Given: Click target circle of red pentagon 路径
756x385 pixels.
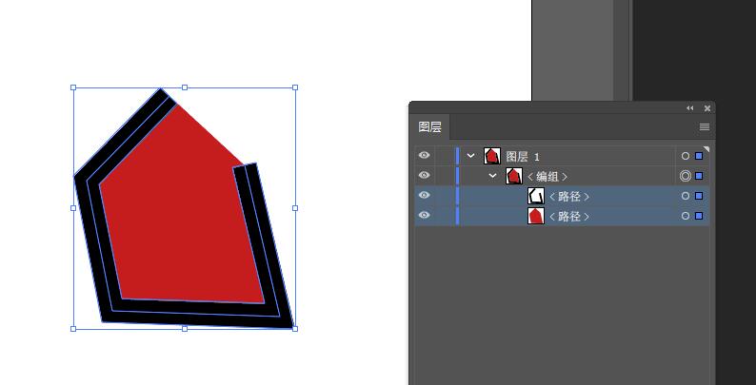Looking at the screenshot, I should (x=686, y=216).
